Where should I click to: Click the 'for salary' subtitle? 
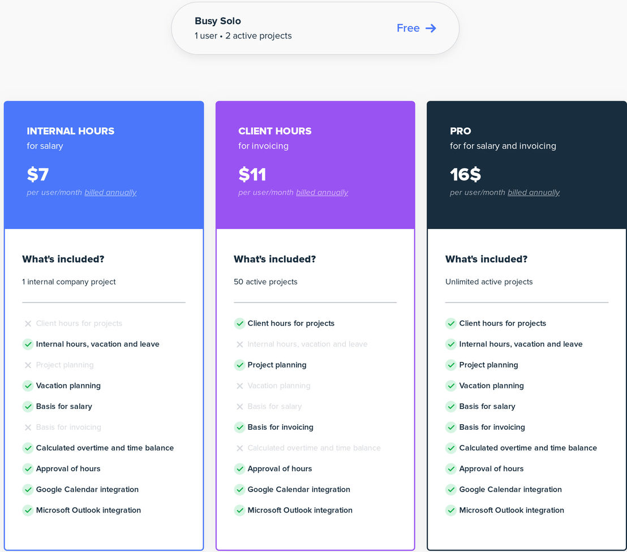coord(45,146)
